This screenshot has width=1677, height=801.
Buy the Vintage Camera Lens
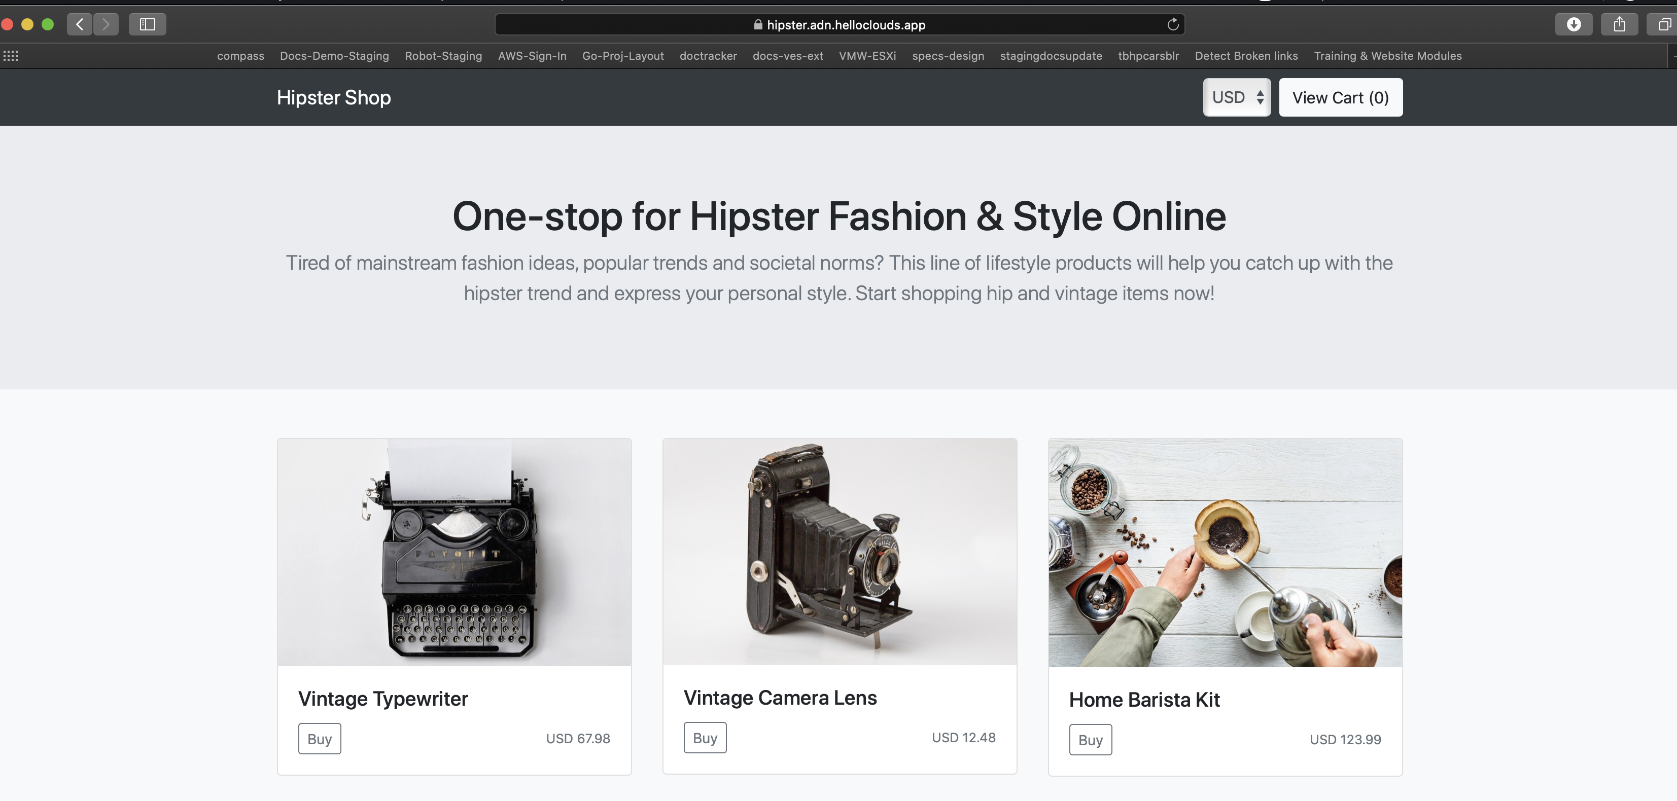(705, 737)
